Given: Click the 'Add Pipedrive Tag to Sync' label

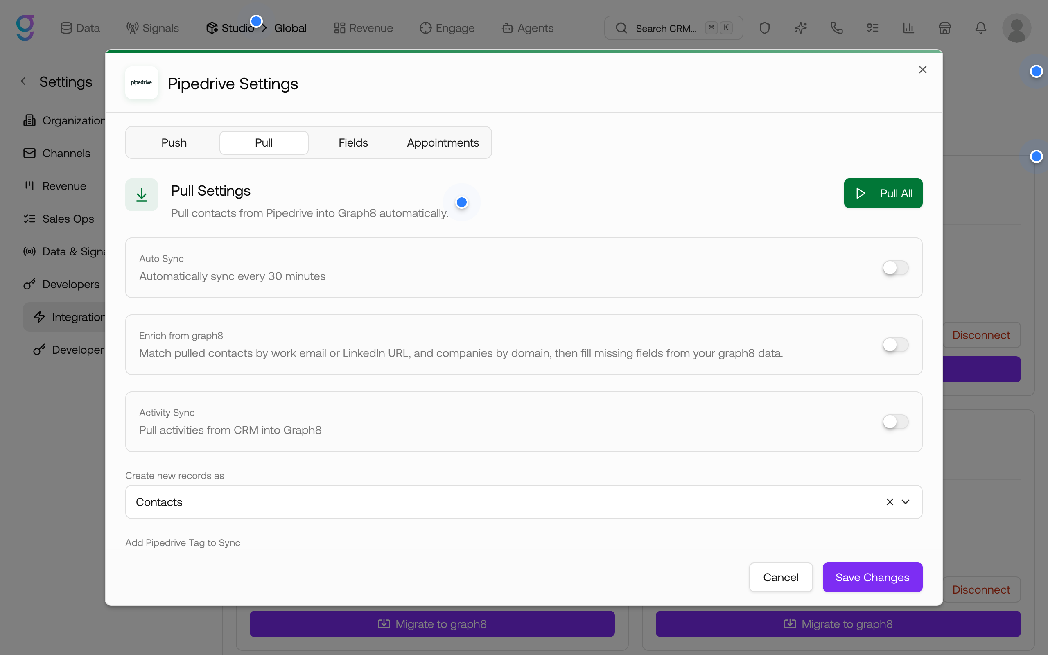Looking at the screenshot, I should [x=182, y=543].
